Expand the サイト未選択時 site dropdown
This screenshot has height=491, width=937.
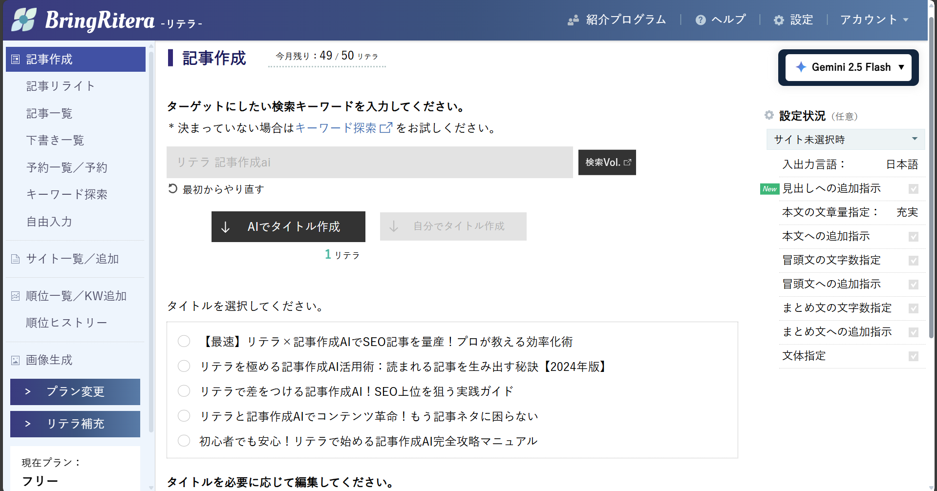845,140
